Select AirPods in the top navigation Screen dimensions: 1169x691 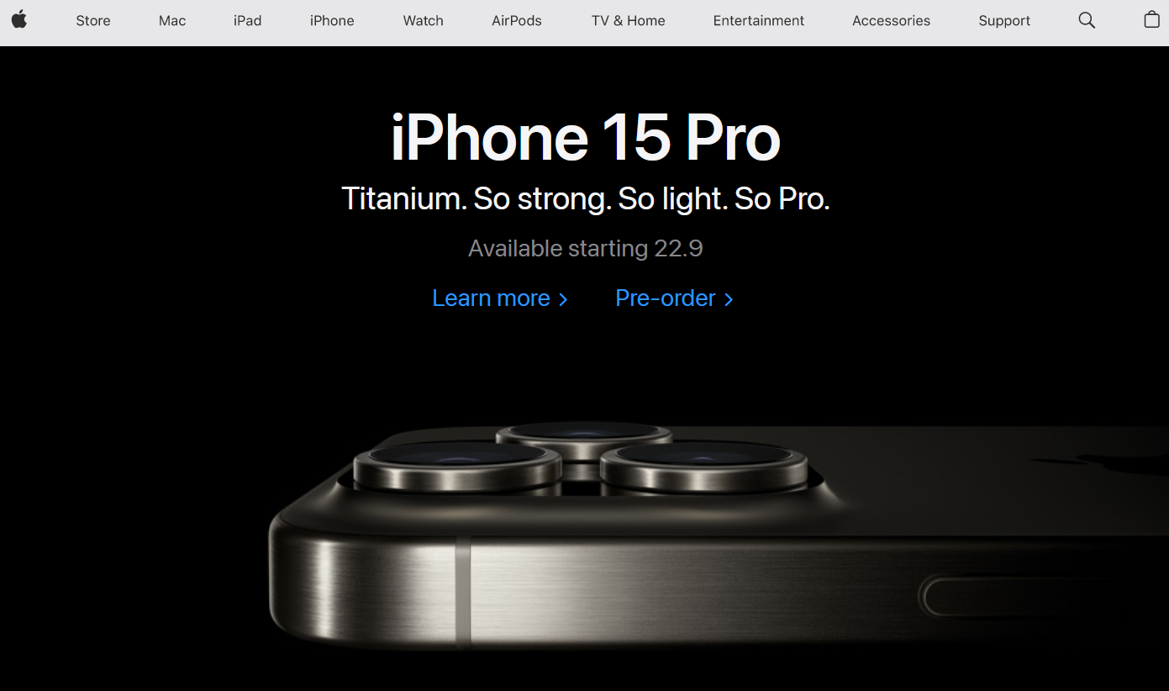click(517, 20)
